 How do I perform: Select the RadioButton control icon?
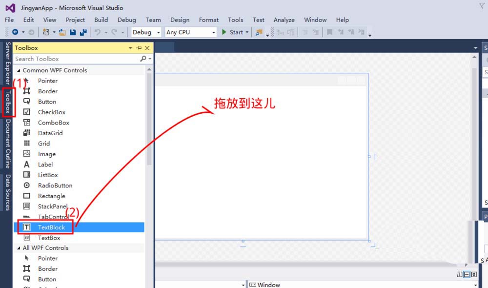click(x=27, y=185)
